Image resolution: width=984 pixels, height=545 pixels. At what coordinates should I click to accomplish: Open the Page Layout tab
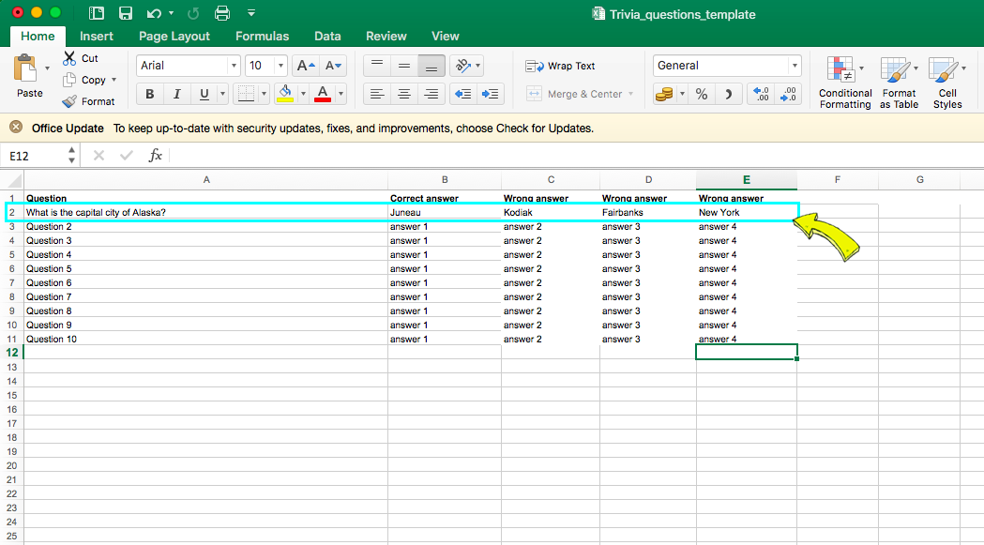(x=174, y=36)
